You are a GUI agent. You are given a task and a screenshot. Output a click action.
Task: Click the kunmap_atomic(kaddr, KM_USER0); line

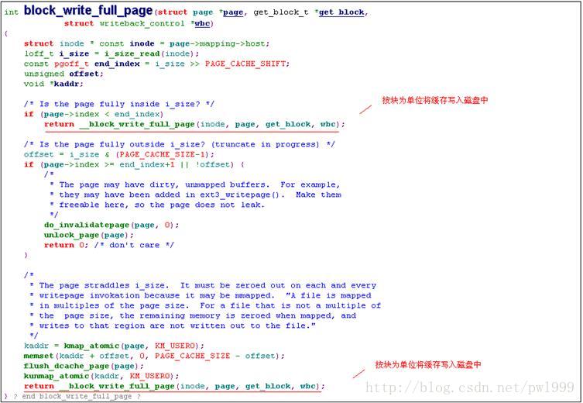(101, 376)
